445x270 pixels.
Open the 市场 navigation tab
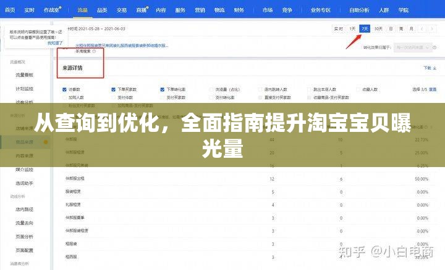click(268, 10)
